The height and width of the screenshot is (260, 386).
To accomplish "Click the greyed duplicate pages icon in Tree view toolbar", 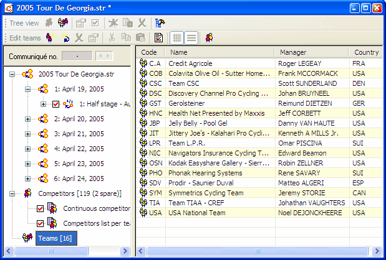I will pos(128,23).
